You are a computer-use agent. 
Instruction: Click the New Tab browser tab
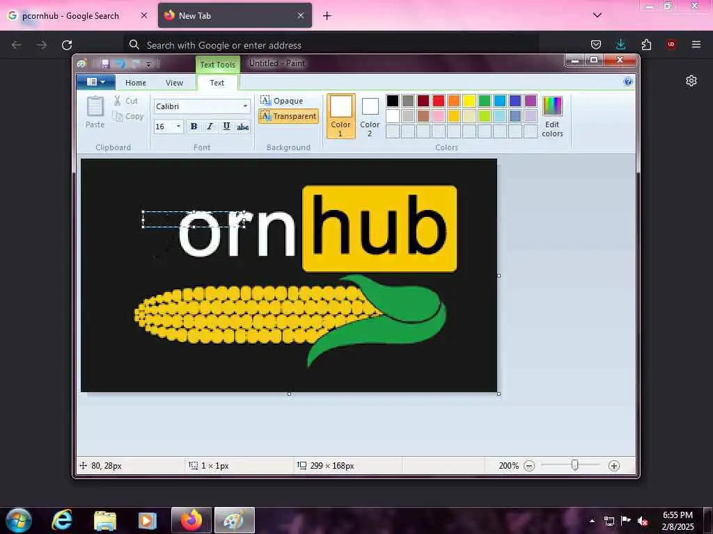[235, 15]
